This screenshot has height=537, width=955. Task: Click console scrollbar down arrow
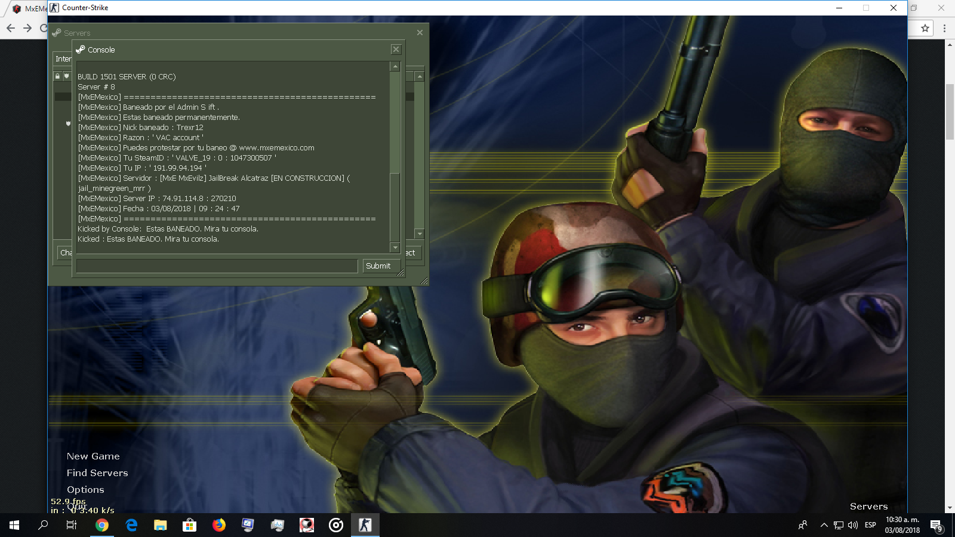coord(395,247)
